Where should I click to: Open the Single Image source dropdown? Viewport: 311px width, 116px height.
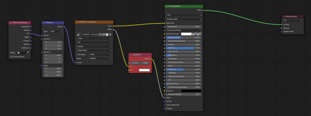pyautogui.click(x=94, y=51)
